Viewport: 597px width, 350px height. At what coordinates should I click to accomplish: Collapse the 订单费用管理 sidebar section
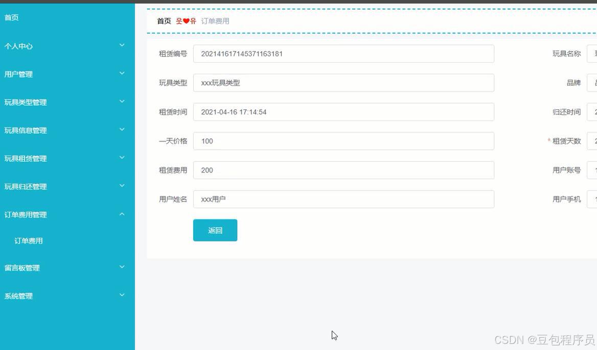click(x=66, y=214)
